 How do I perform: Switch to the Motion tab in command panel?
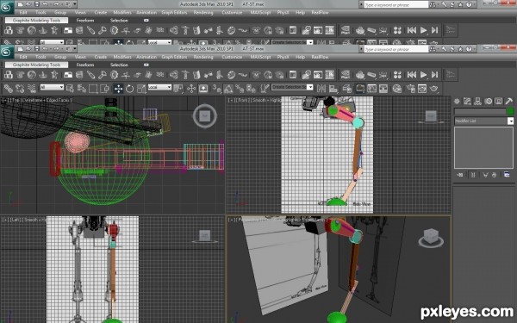(x=488, y=101)
